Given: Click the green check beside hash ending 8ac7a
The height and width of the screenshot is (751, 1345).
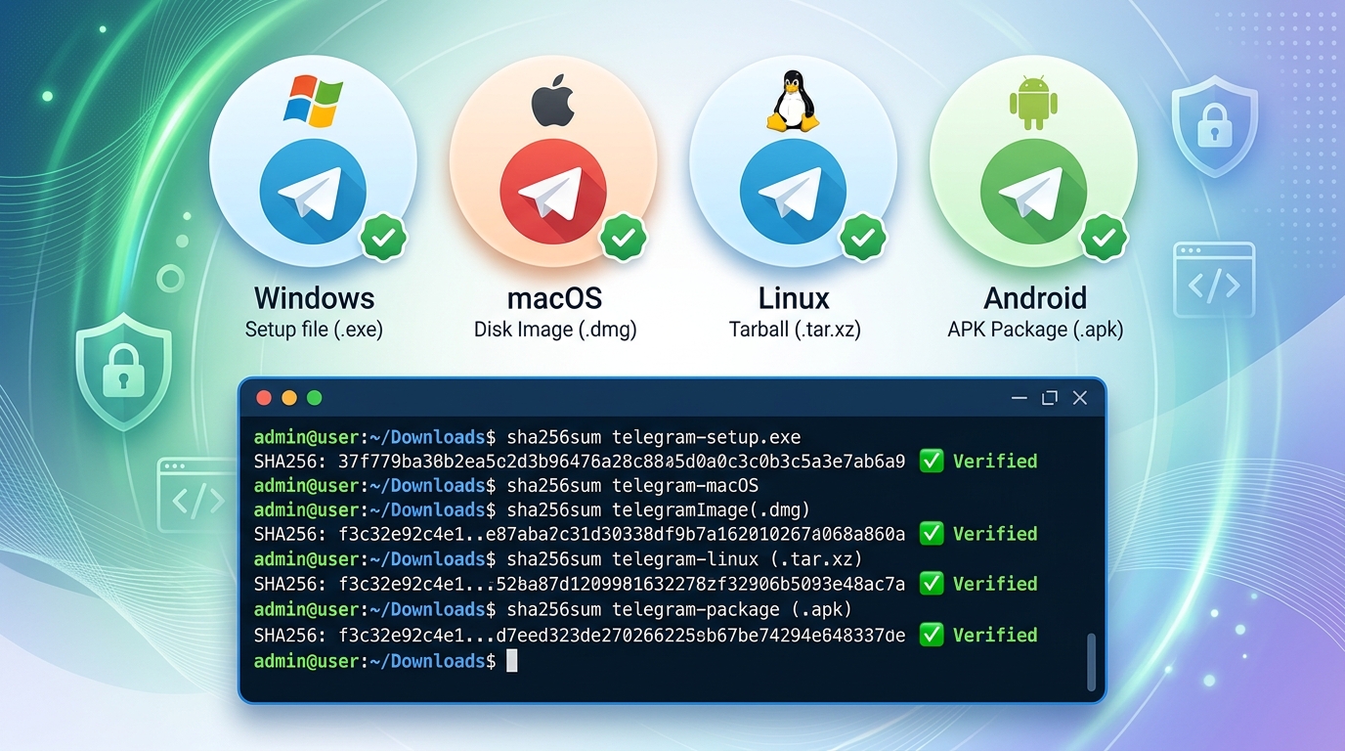Looking at the screenshot, I should click(932, 584).
